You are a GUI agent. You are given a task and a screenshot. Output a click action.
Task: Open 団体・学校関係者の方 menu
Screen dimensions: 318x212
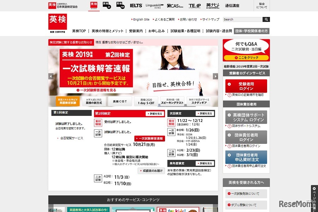click(252, 31)
